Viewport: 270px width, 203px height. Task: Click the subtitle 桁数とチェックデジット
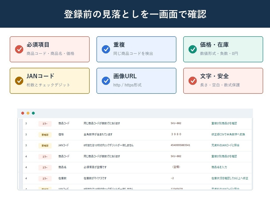[49, 85]
